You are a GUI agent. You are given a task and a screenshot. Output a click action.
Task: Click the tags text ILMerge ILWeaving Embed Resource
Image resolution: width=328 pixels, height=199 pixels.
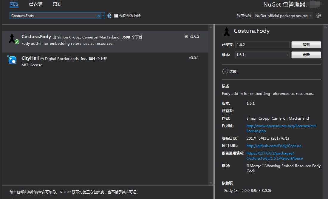[x=284, y=168]
